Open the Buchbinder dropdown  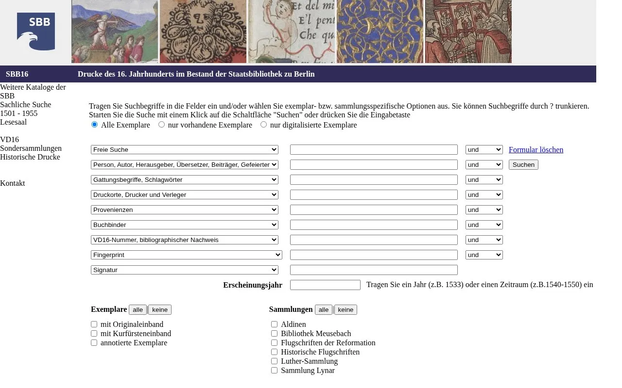(x=185, y=225)
